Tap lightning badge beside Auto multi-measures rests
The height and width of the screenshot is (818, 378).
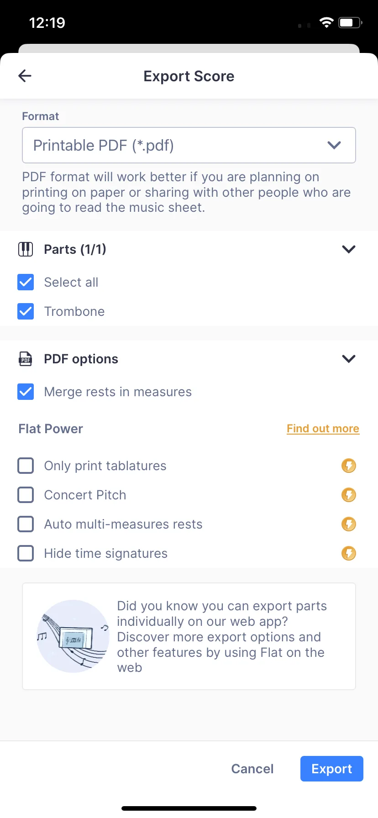tap(349, 524)
